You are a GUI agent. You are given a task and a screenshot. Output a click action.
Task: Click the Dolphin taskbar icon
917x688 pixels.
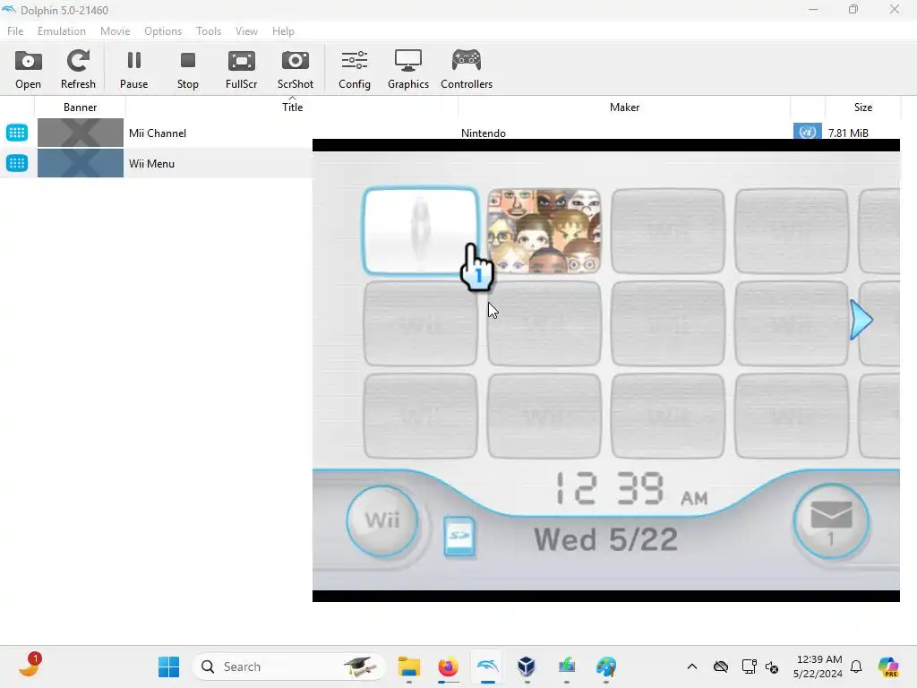(488, 666)
